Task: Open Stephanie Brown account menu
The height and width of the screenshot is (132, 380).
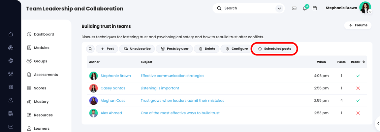Action: click(x=365, y=8)
